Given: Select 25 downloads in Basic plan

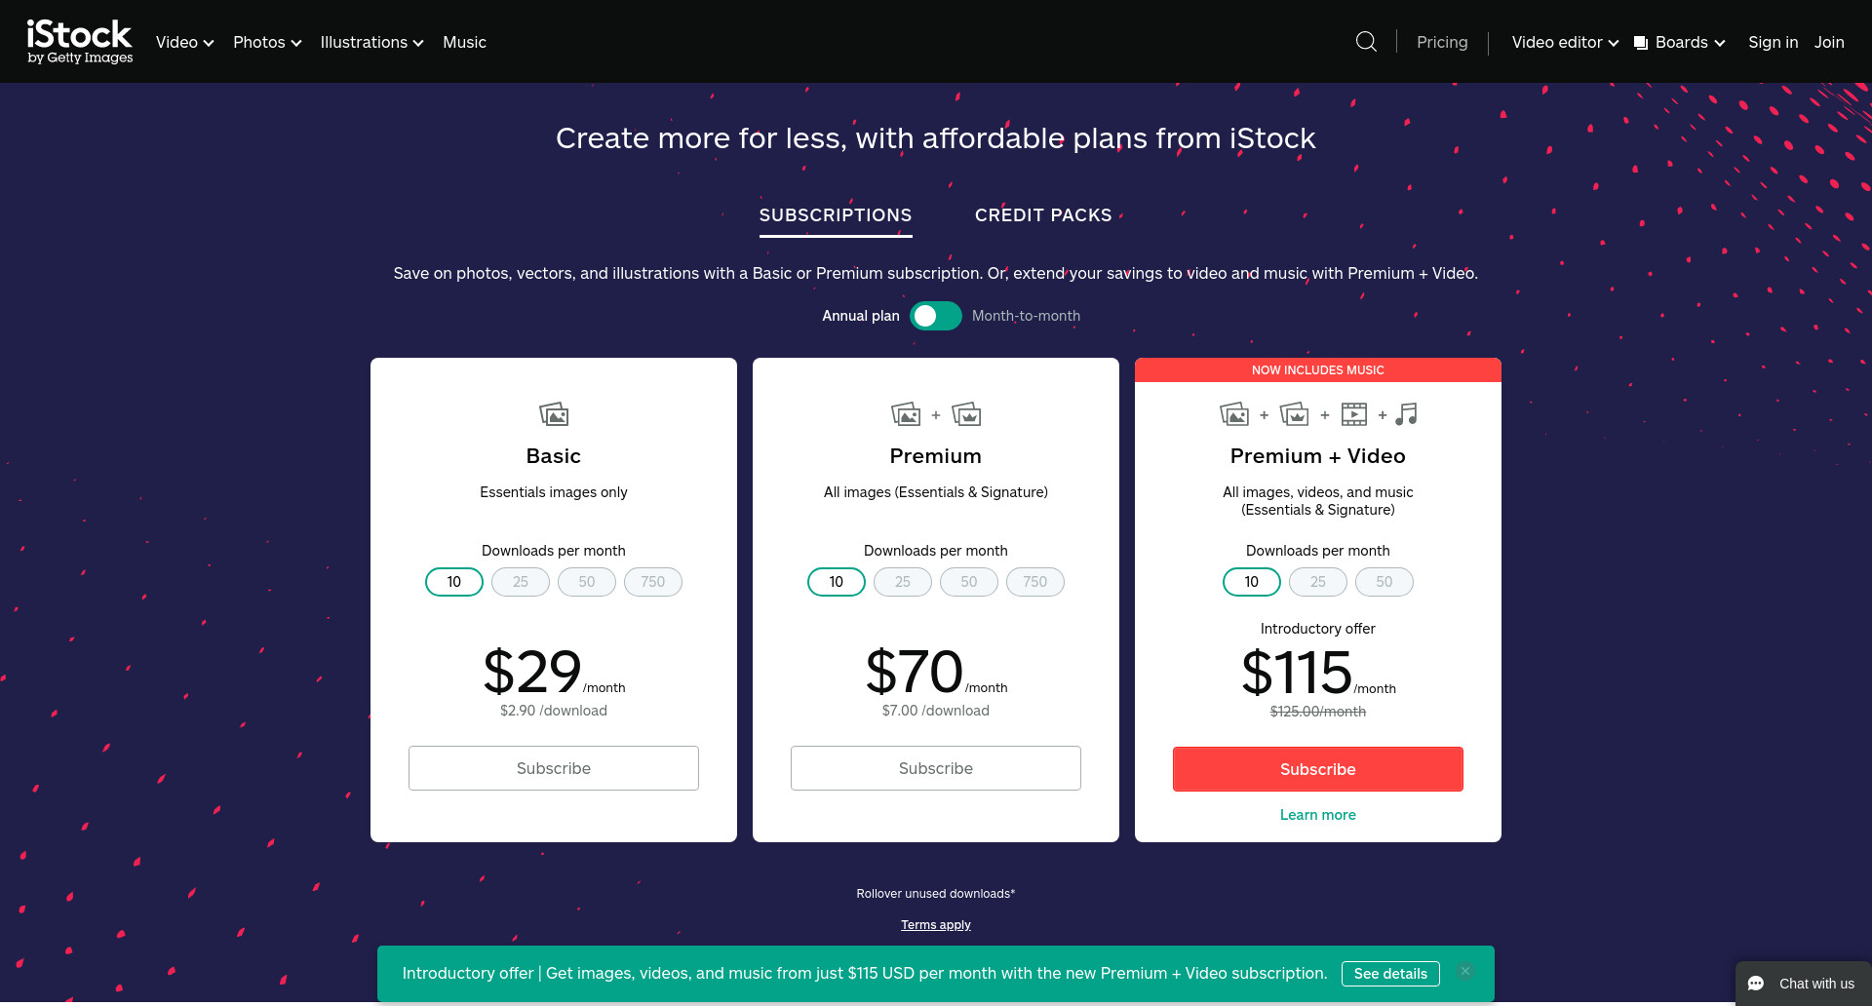Looking at the screenshot, I should 521,582.
